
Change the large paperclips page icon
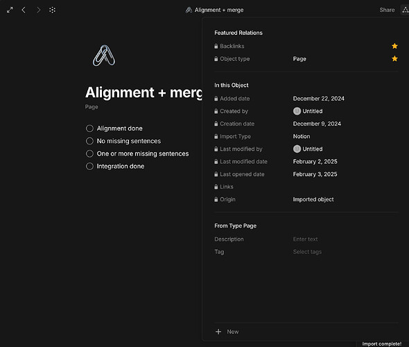(104, 56)
